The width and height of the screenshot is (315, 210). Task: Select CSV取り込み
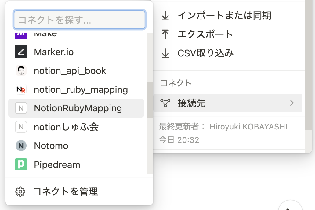click(x=228, y=53)
